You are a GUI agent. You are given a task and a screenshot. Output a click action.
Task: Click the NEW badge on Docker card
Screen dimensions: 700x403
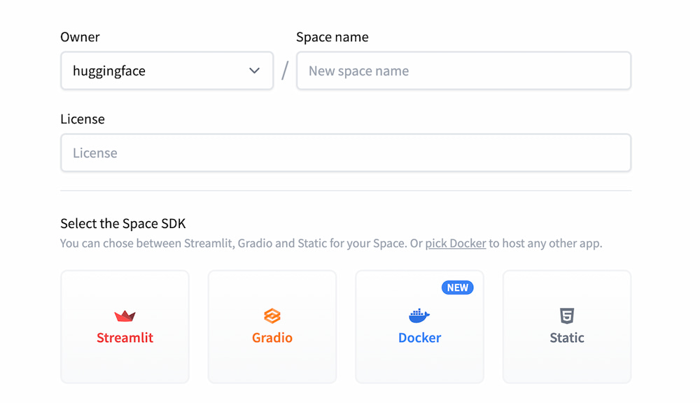pyautogui.click(x=458, y=287)
